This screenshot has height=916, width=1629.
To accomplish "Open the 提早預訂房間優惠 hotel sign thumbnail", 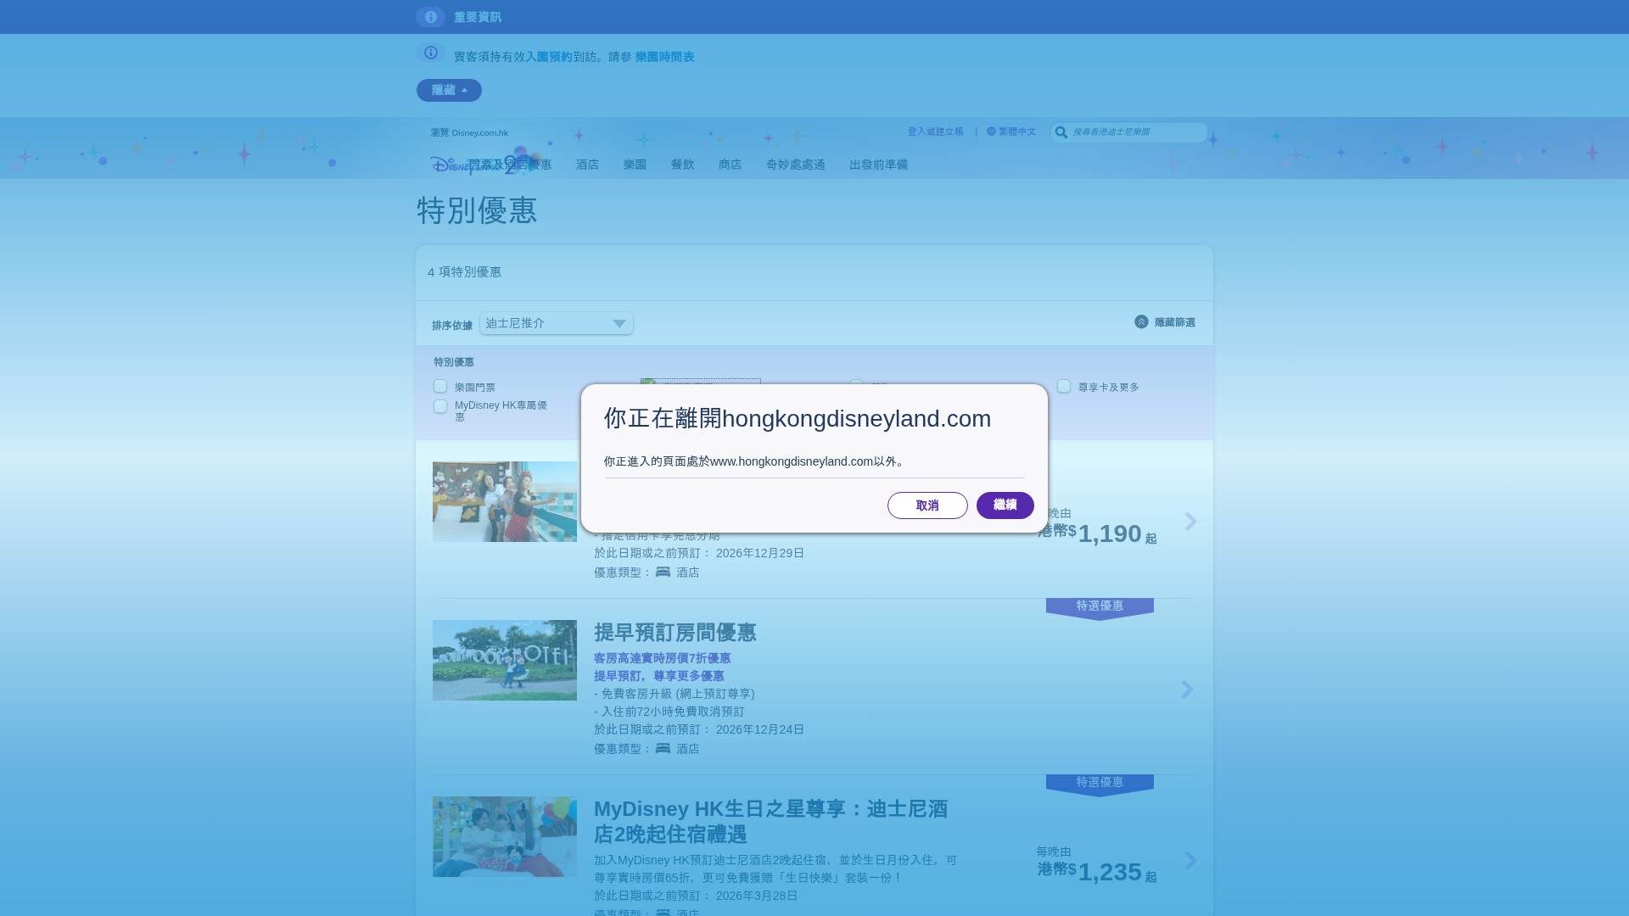I will [x=505, y=660].
